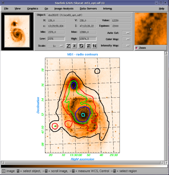Open the Auto Cut dropdown

[x=127, y=33]
